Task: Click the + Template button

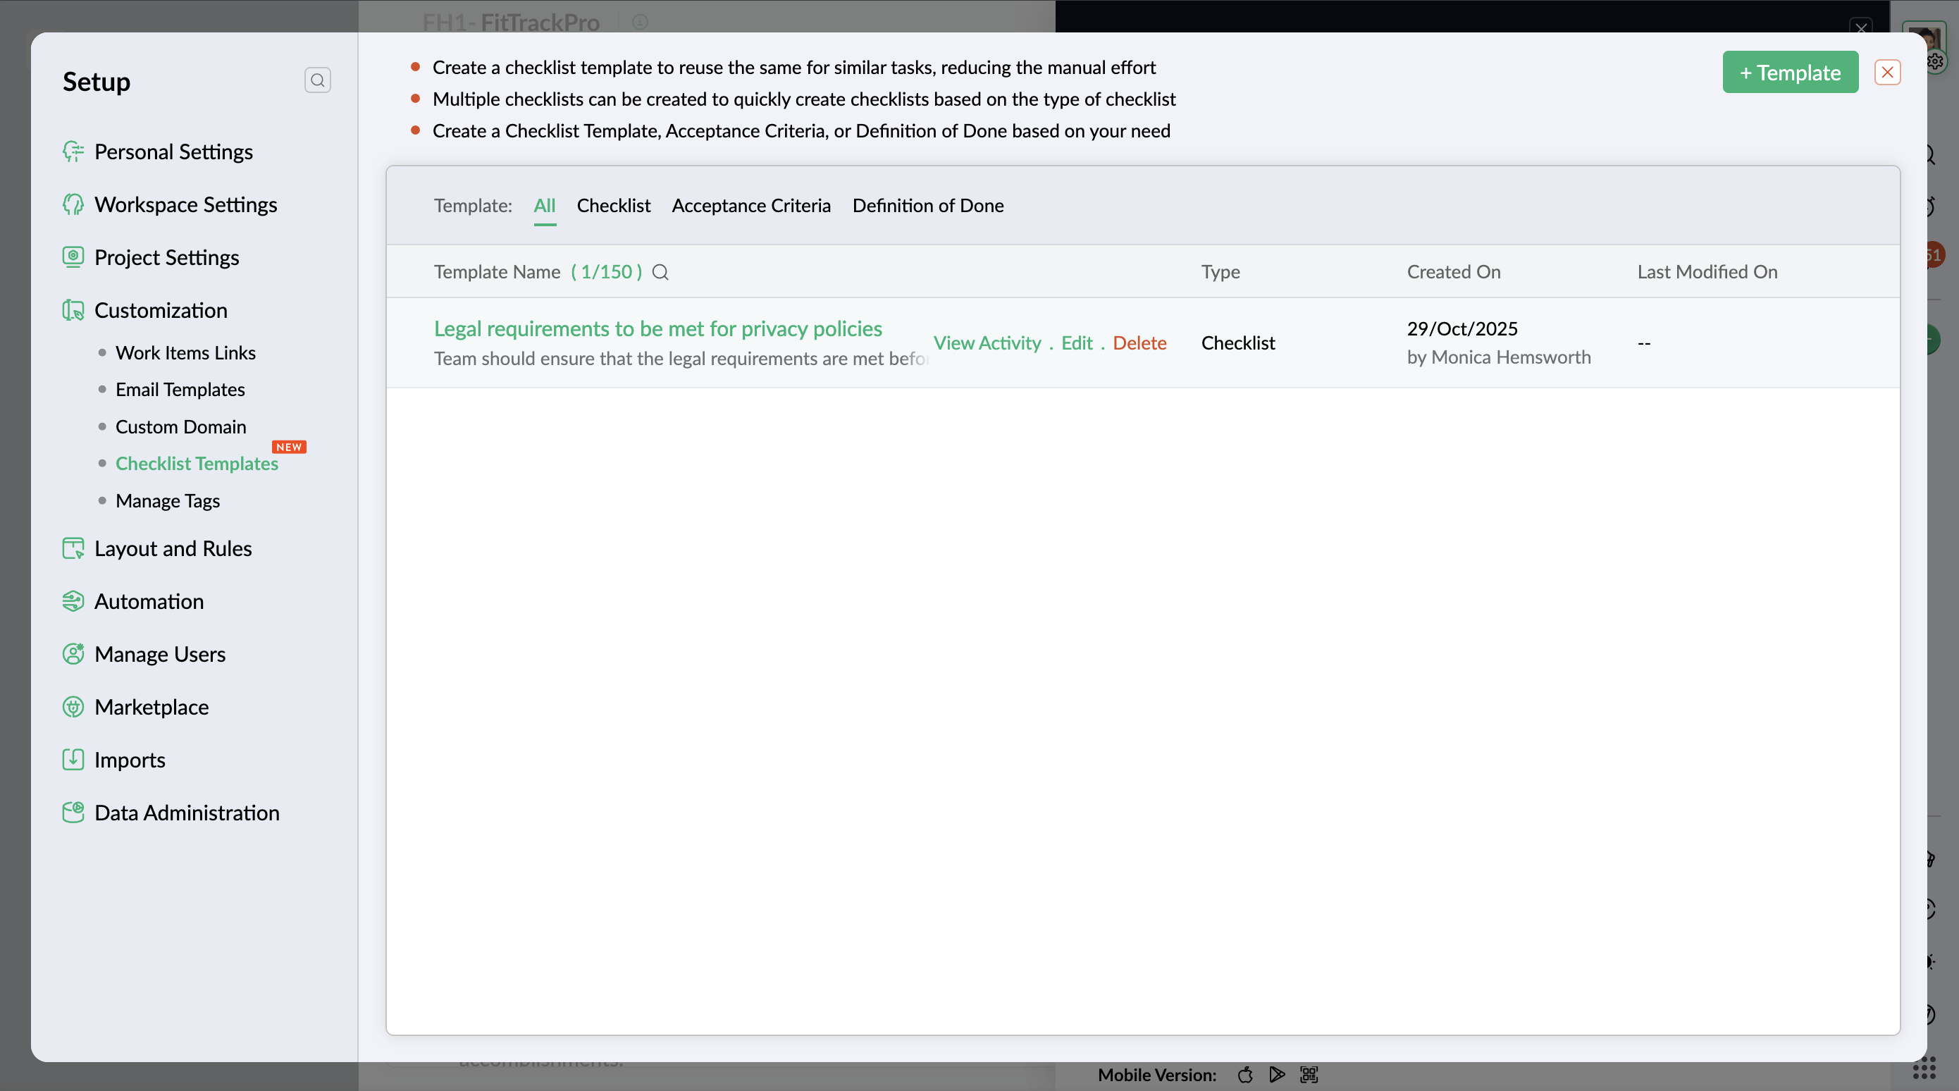Action: pyautogui.click(x=1789, y=73)
